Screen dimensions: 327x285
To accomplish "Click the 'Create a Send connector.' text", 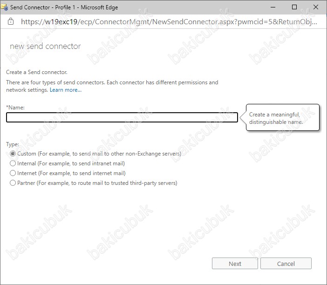I will [37, 72].
